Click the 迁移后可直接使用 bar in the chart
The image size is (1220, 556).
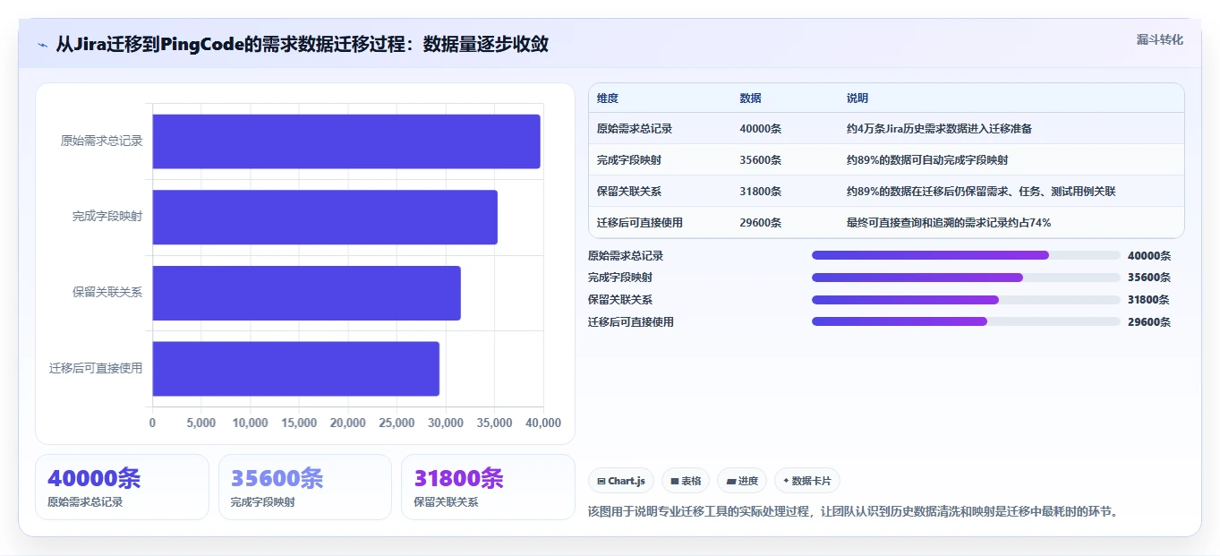[295, 369]
